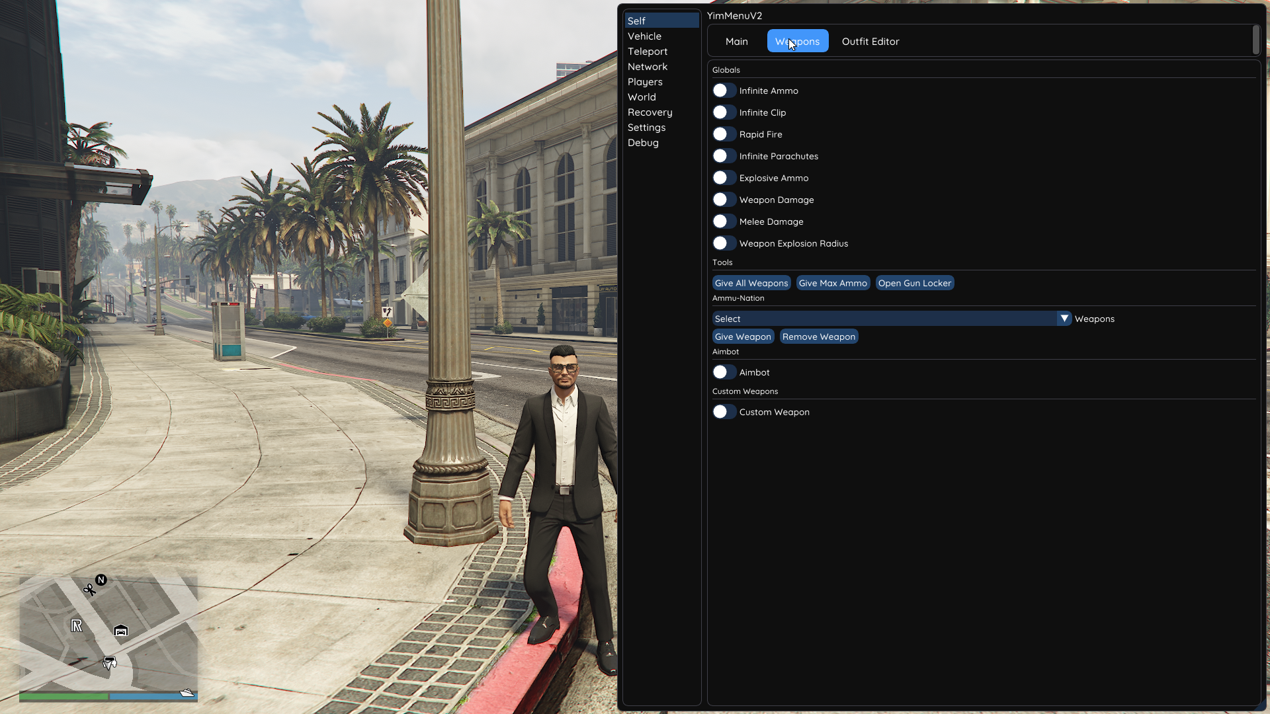Switch to the Outfit Editor tab

(x=870, y=41)
